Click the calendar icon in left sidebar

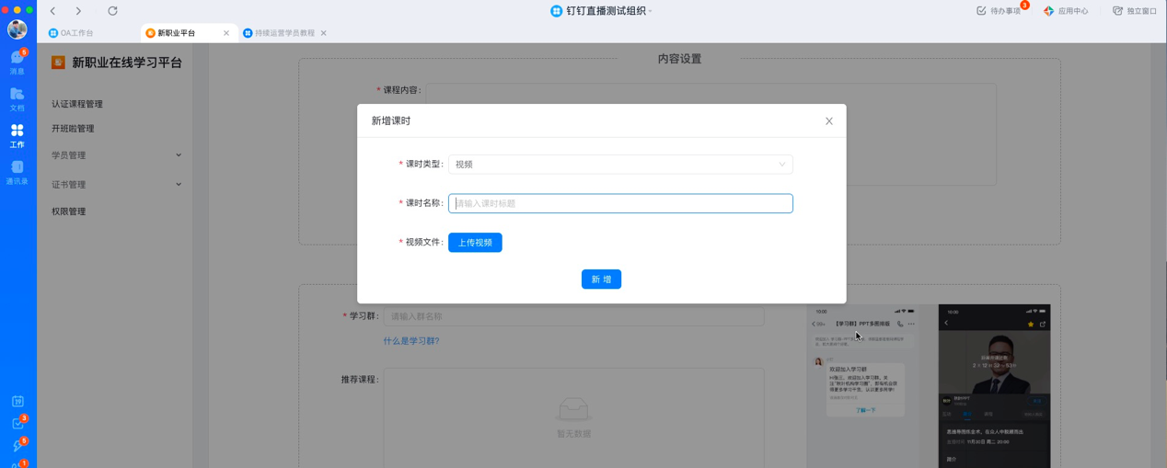[x=17, y=401]
